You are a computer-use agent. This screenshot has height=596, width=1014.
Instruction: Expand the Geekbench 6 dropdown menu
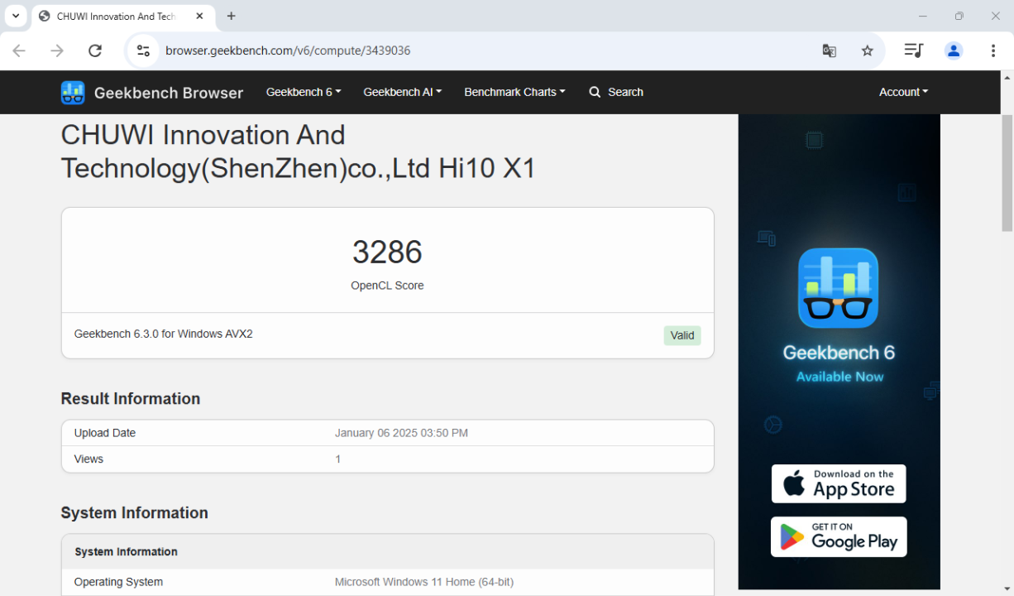pos(303,92)
